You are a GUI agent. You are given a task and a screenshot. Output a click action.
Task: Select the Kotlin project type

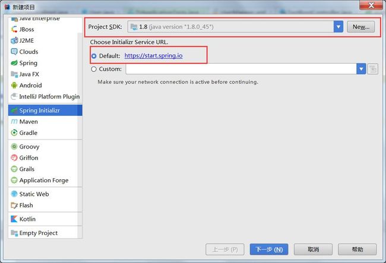click(45, 219)
